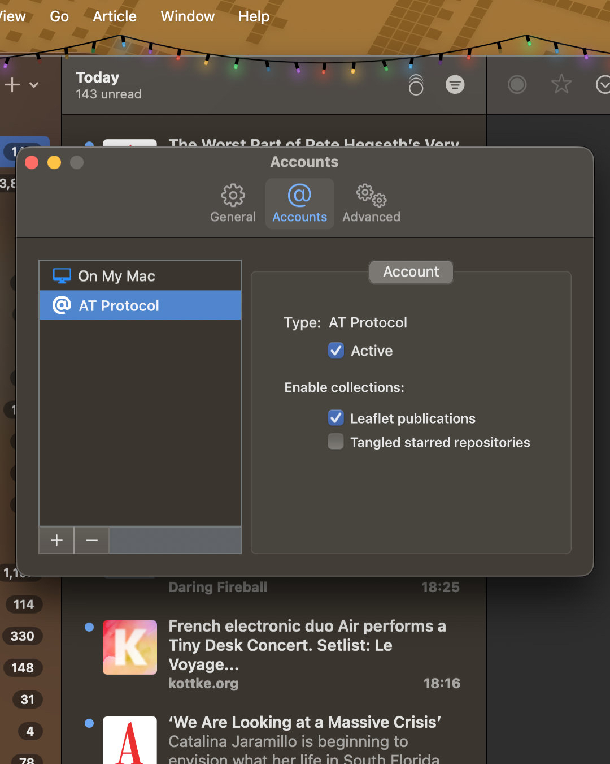
Task: Open the Window menu
Action: [x=188, y=16]
